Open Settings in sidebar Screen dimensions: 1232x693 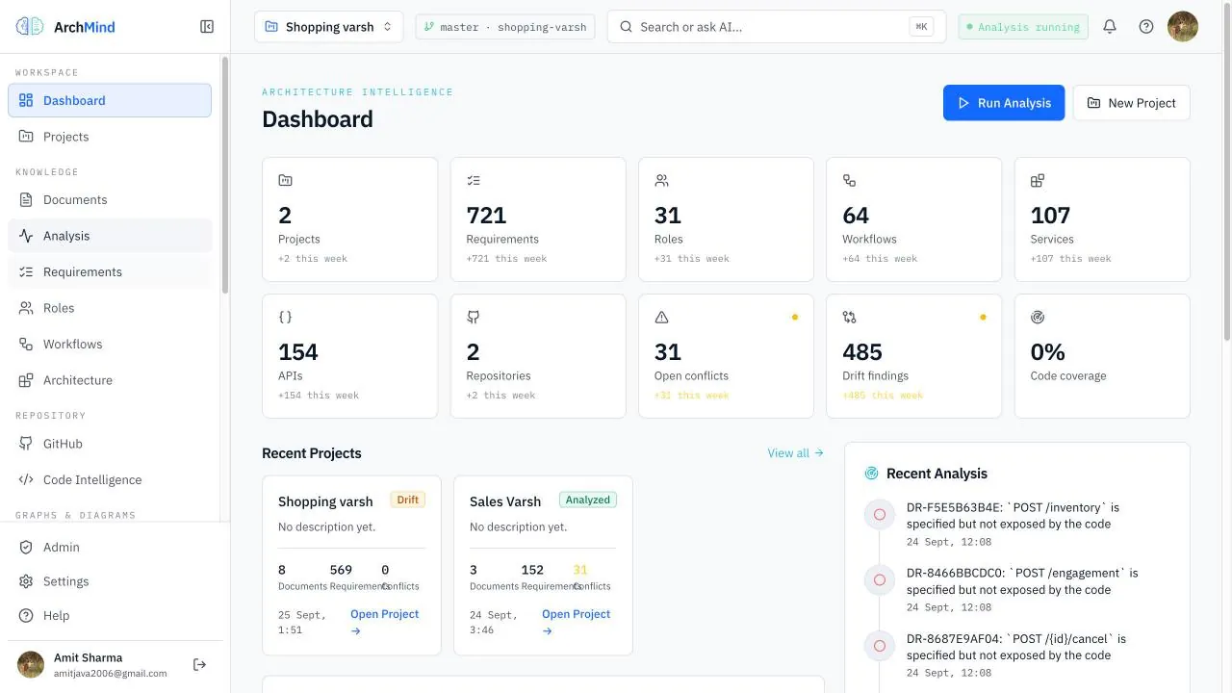pos(115,581)
